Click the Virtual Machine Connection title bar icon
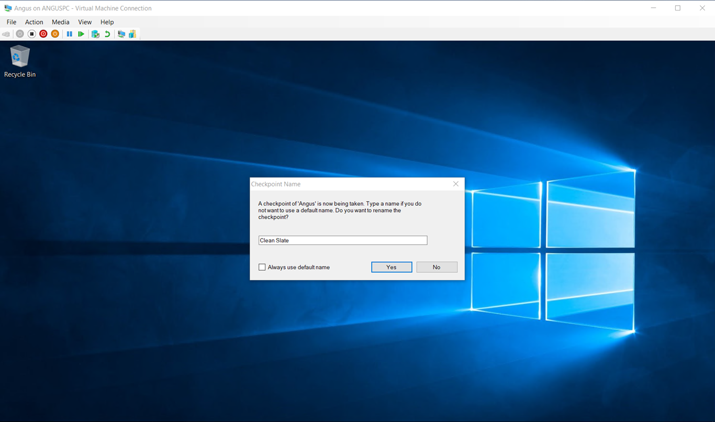This screenshot has width=715, height=422. click(8, 8)
